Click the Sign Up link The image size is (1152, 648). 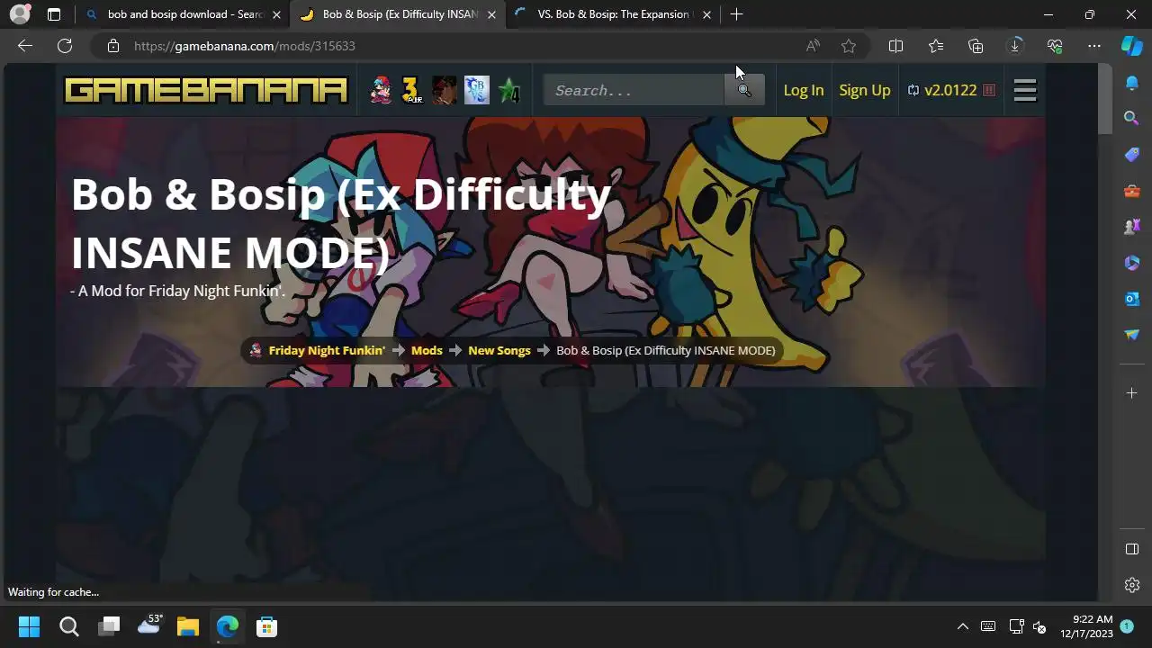pos(865,90)
